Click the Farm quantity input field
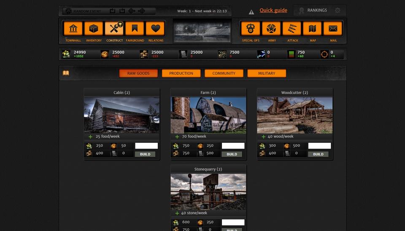 tap(233, 146)
